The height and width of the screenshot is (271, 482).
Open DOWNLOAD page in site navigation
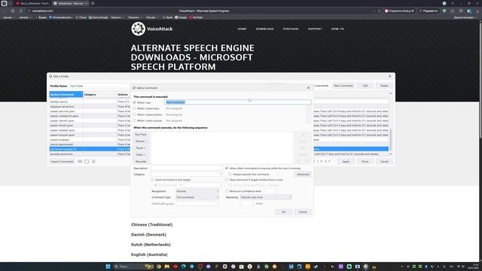[264, 29]
